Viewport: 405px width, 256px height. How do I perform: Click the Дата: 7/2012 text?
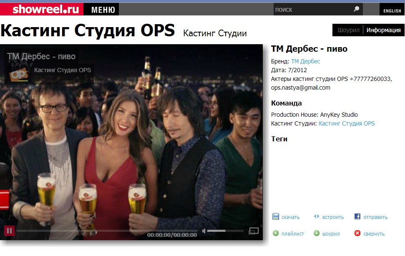click(289, 70)
